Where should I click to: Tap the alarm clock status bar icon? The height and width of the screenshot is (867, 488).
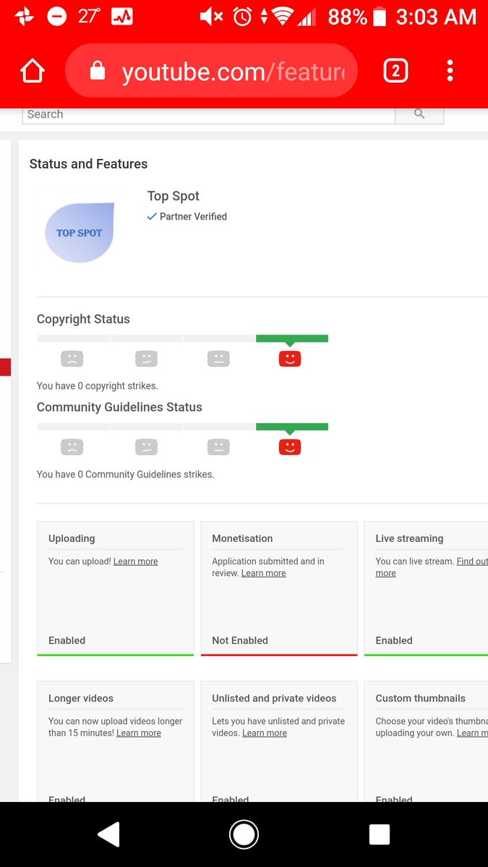tap(242, 17)
